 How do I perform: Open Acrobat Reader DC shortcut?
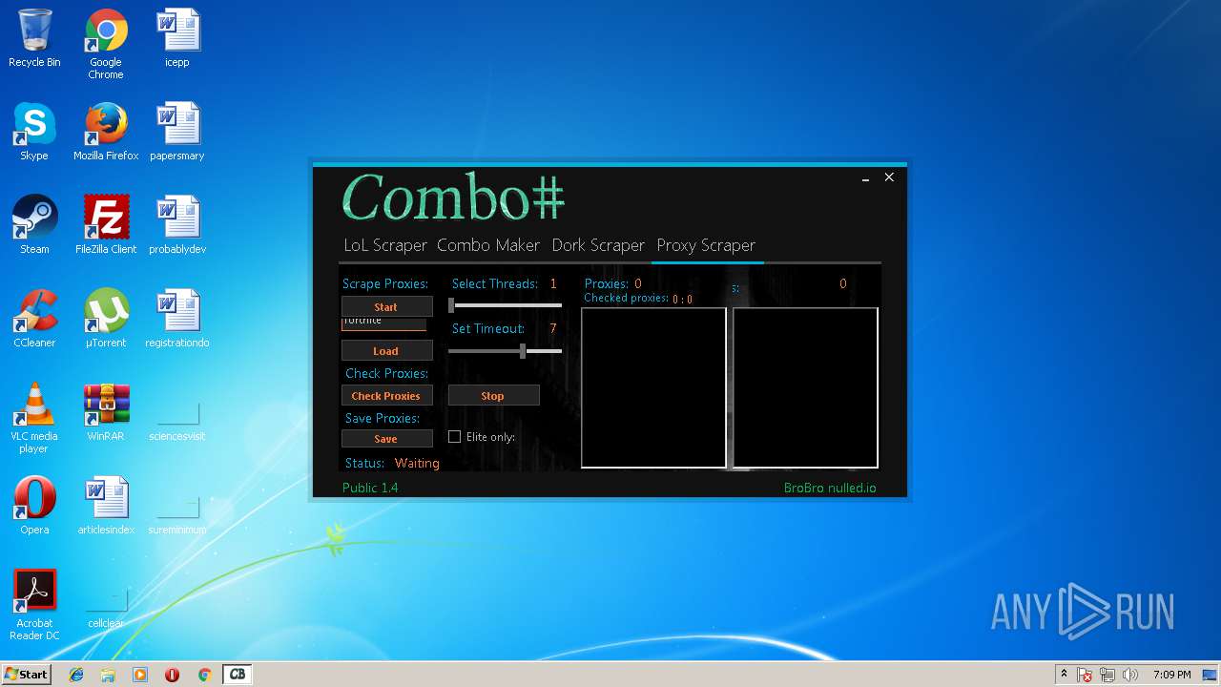tap(34, 605)
